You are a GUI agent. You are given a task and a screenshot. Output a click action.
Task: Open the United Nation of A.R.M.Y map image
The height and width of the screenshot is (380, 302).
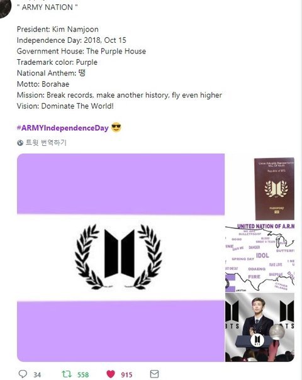tap(260, 257)
